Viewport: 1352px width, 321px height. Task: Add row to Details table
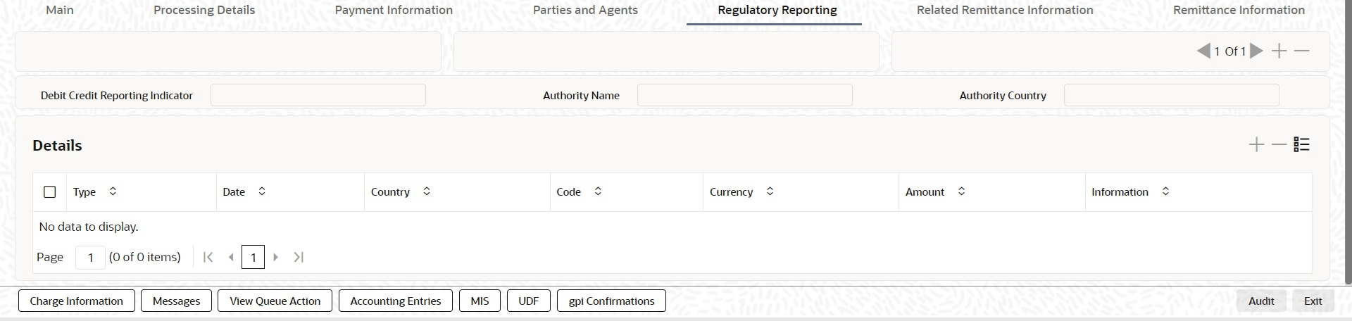1256,145
